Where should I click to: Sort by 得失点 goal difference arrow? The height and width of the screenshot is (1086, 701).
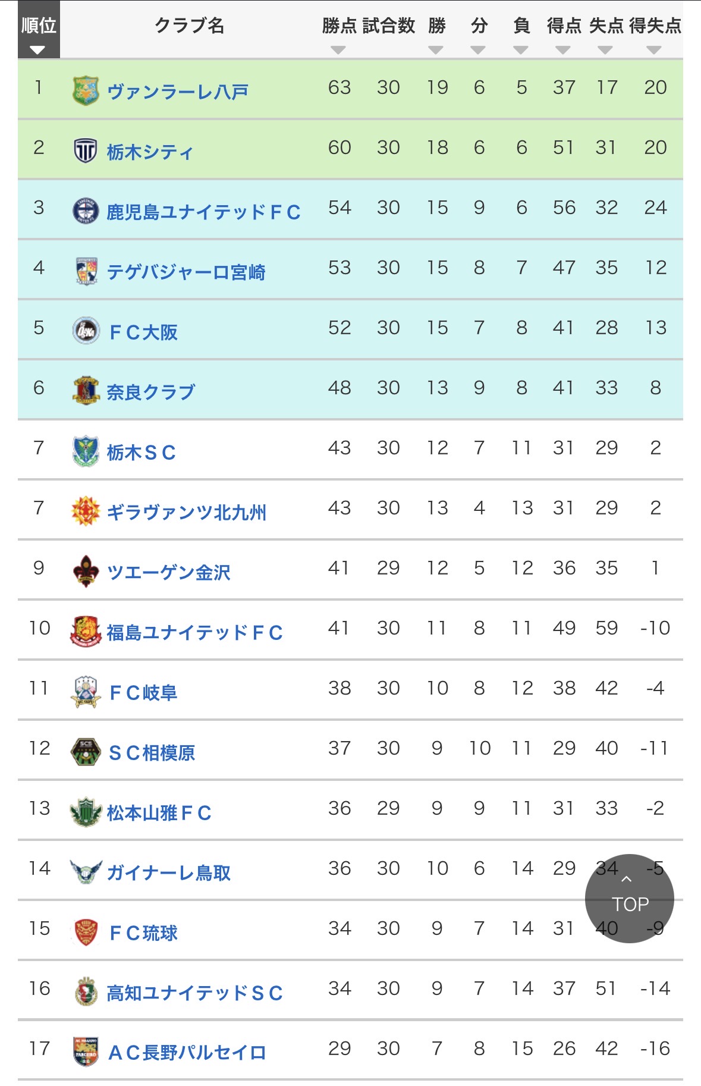(x=654, y=50)
